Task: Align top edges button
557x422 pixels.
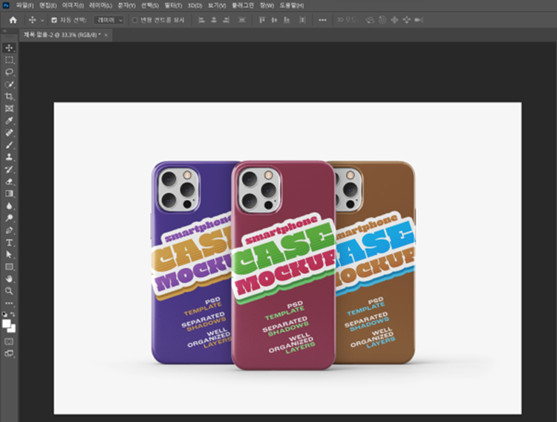Action: pyautogui.click(x=262, y=20)
